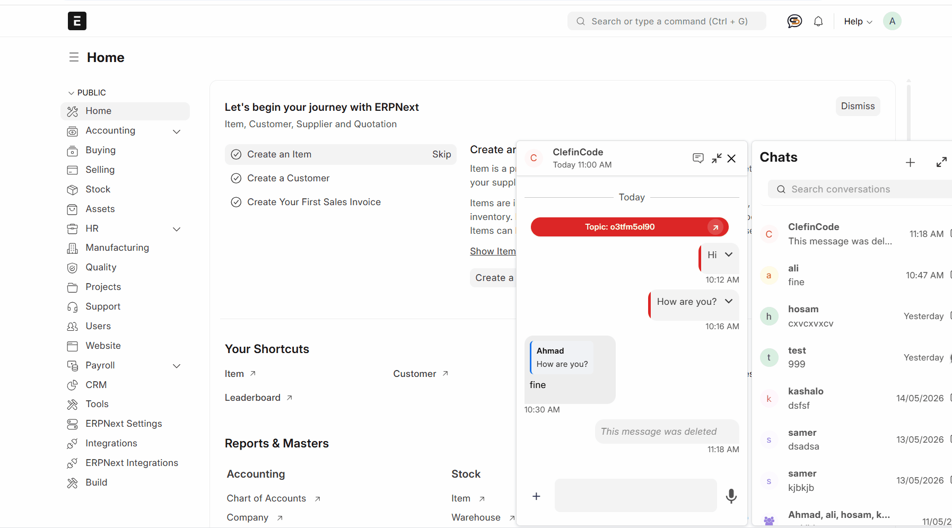952x528 pixels.
Task: Click the Search conversations field
Action: [x=860, y=189]
